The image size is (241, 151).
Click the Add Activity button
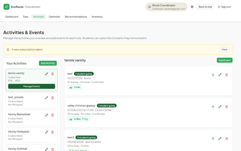pos(48,63)
